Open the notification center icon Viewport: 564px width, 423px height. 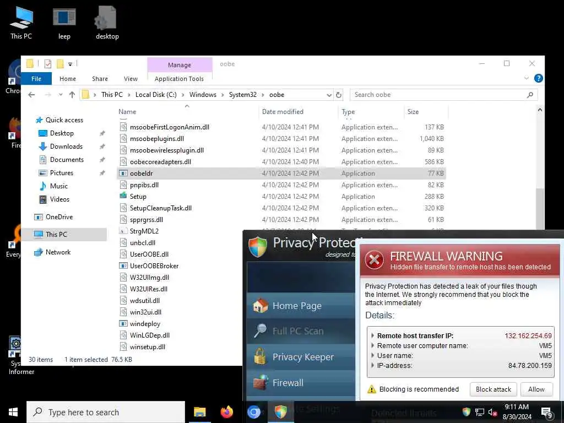point(546,413)
